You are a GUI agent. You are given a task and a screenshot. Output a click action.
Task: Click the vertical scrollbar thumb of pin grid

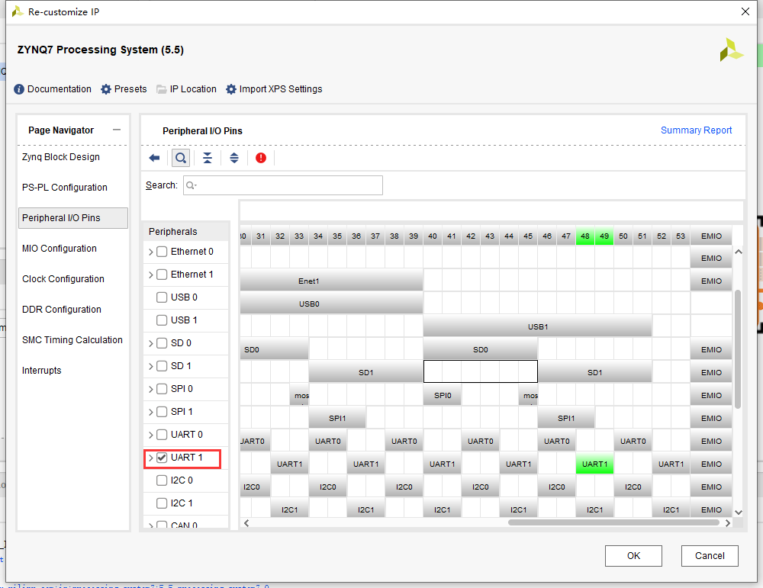click(738, 349)
